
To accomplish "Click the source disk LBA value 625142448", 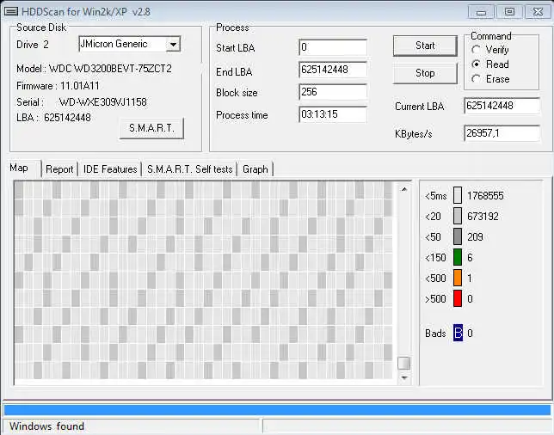I will [x=67, y=118].
